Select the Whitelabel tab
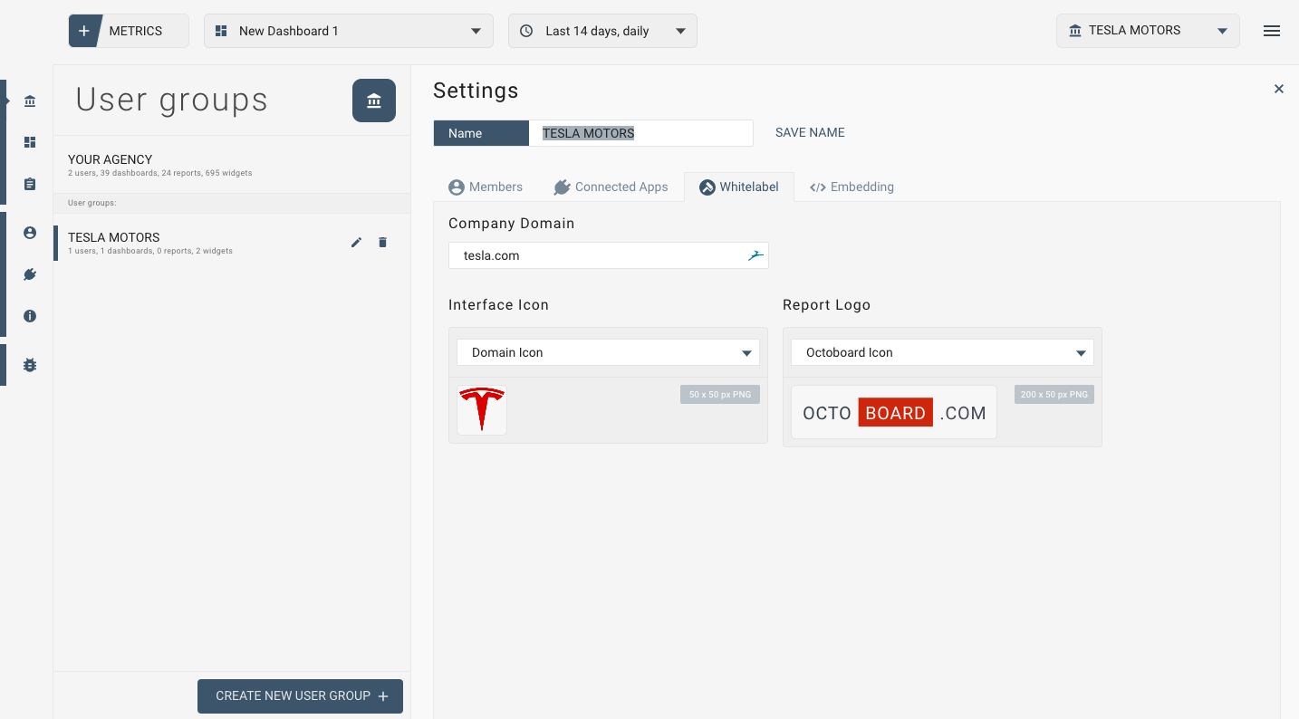This screenshot has height=719, width=1299. (739, 187)
